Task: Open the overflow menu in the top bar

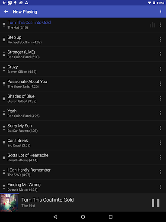Action: pyautogui.click(x=161, y=12)
